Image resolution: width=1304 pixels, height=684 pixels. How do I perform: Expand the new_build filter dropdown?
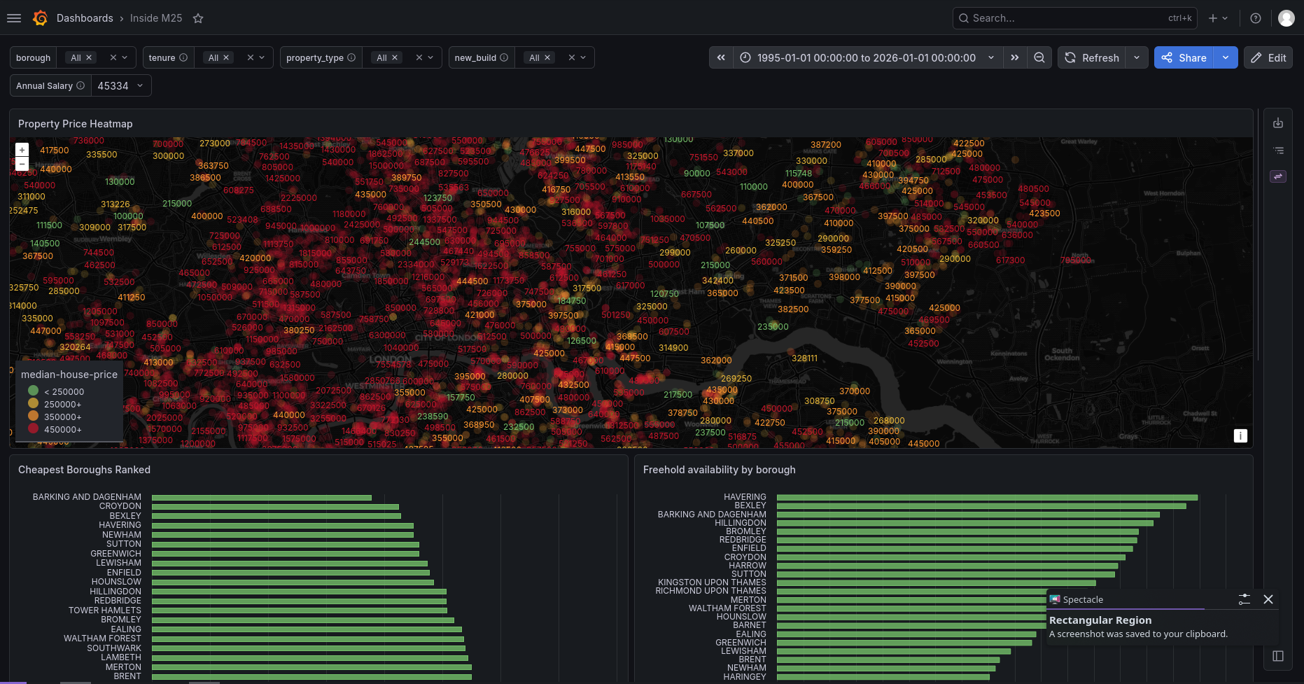coord(584,57)
